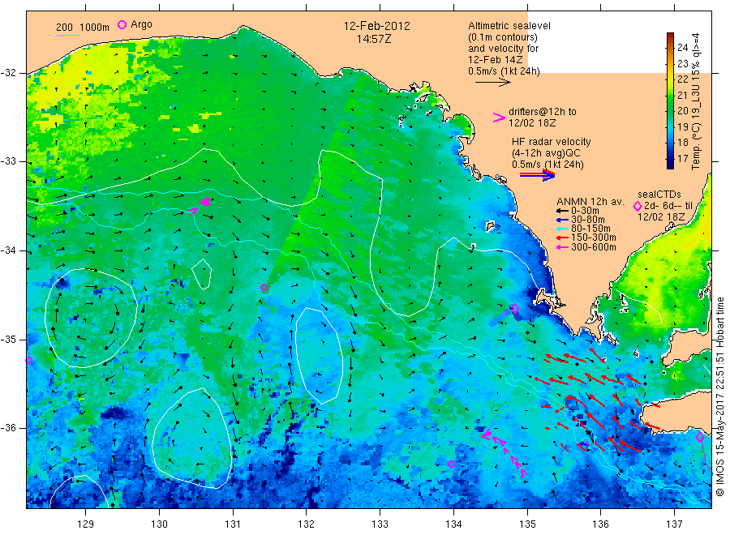Click the 'sealCTDs' legend heading
Viewport: 730px width, 535px height.
(659, 195)
